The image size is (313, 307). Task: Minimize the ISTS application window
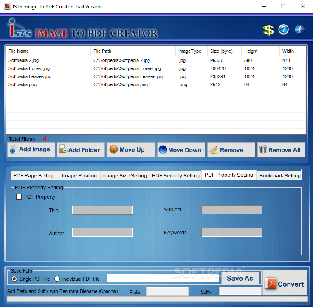click(x=264, y=6)
